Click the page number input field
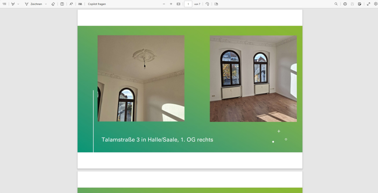 coord(188,4)
